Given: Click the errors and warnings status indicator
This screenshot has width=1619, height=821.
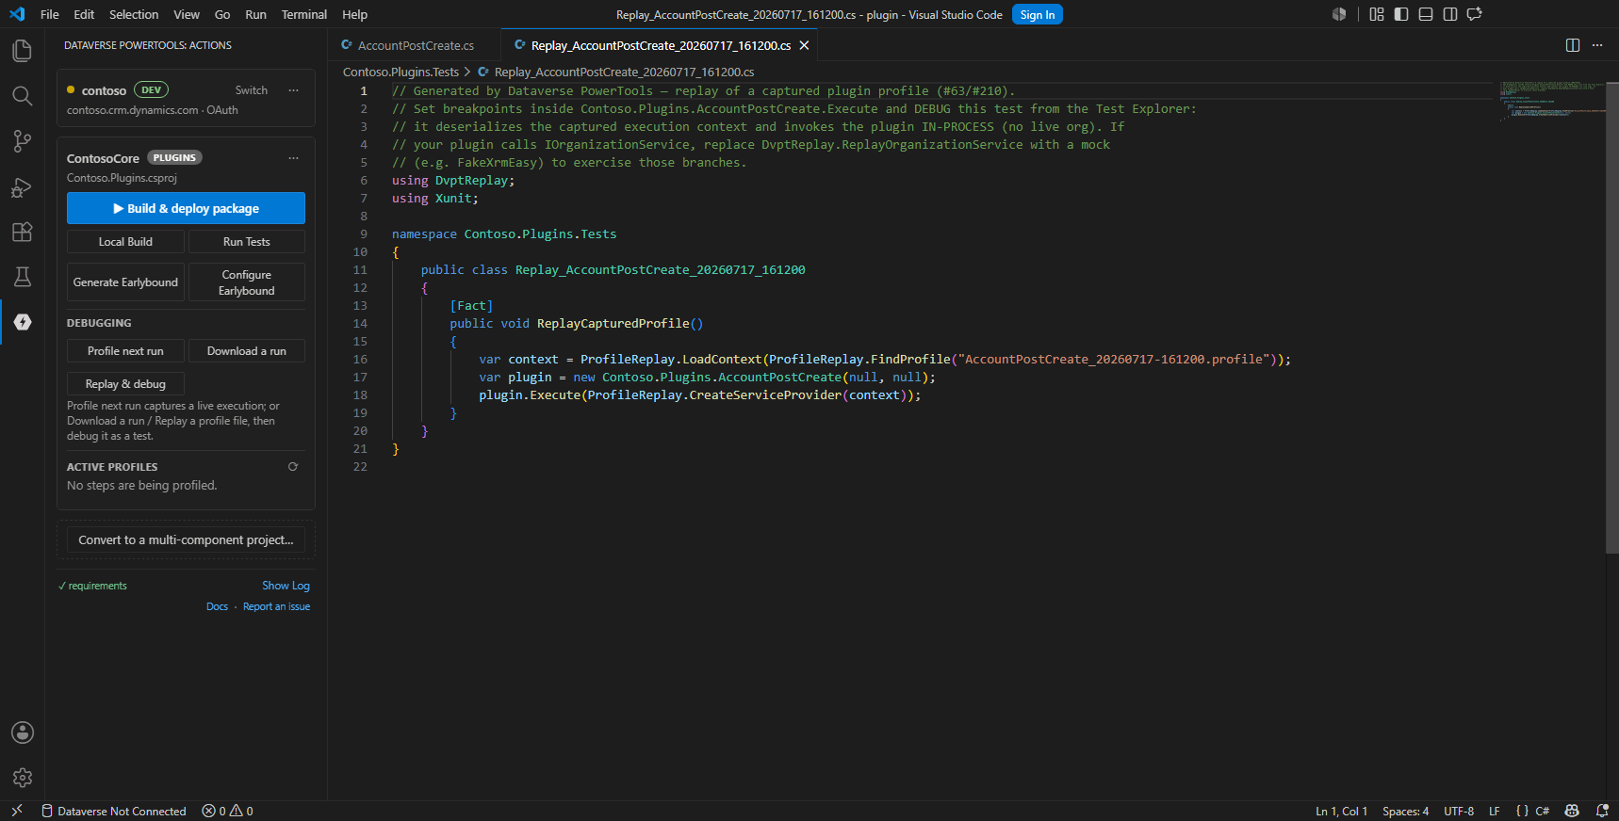Looking at the screenshot, I should [227, 811].
